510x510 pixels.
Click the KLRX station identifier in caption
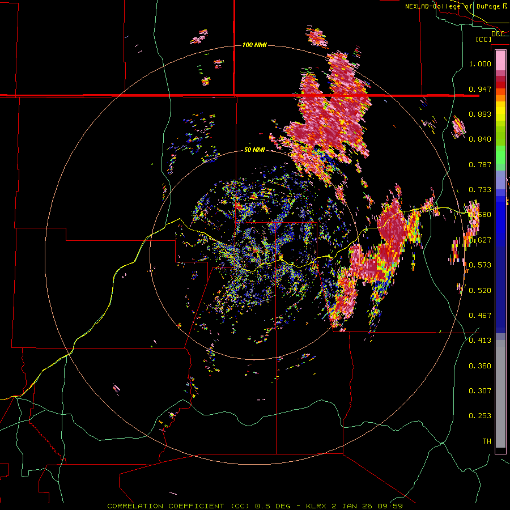click(x=317, y=506)
